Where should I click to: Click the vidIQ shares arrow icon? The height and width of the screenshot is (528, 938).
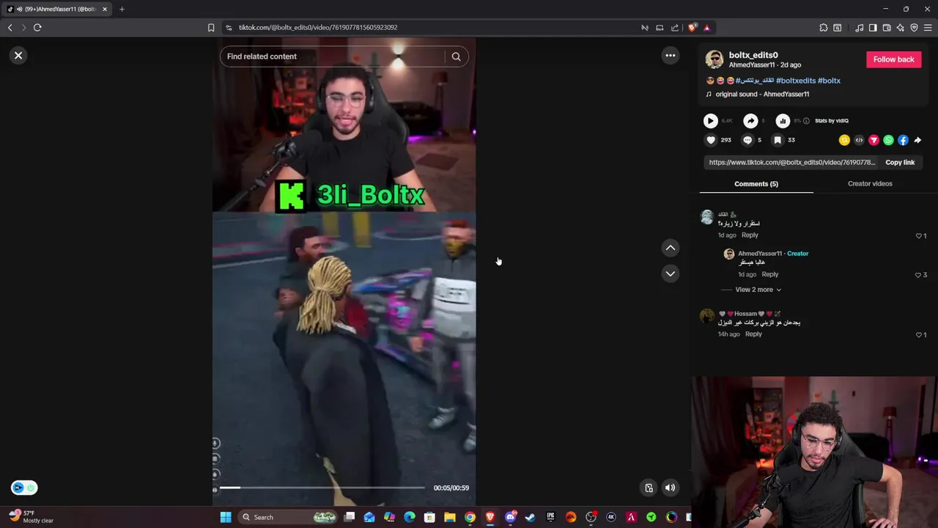(x=750, y=121)
